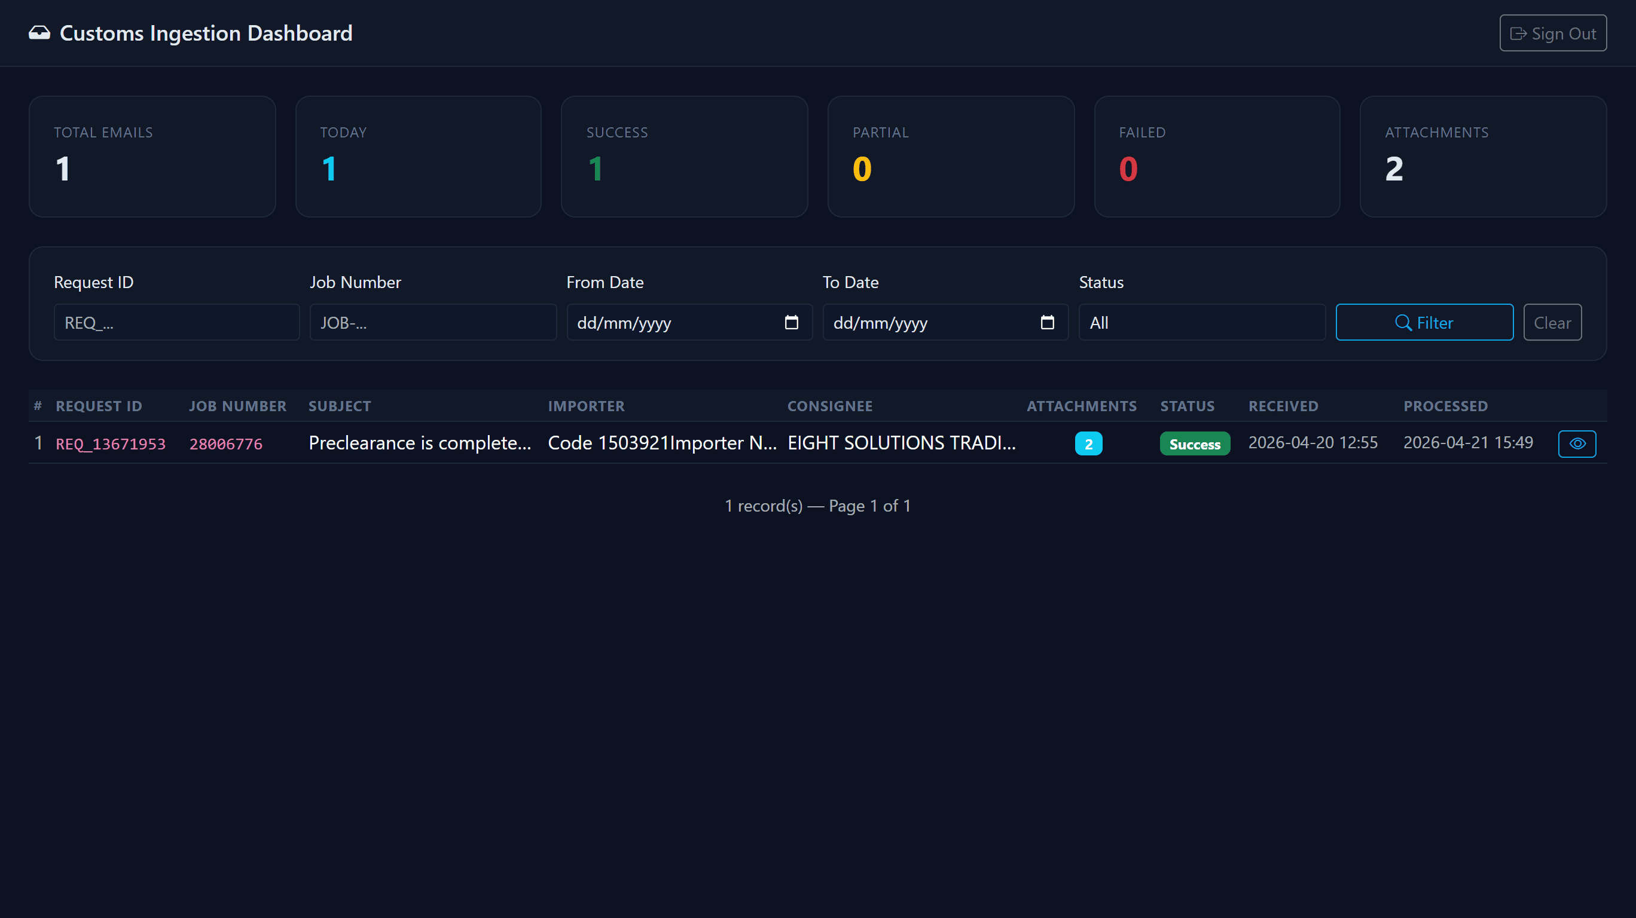This screenshot has height=918, width=1636.
Task: Click the sign-out icon in the header
Action: (x=1519, y=33)
